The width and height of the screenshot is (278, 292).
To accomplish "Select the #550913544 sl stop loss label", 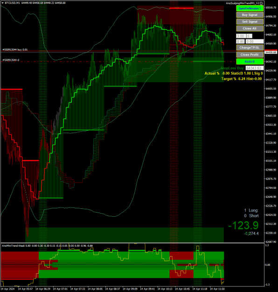I will (x=11, y=60).
